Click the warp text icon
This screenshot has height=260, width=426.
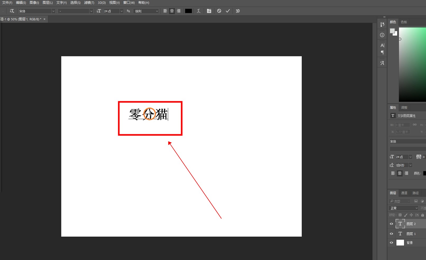pos(198,11)
